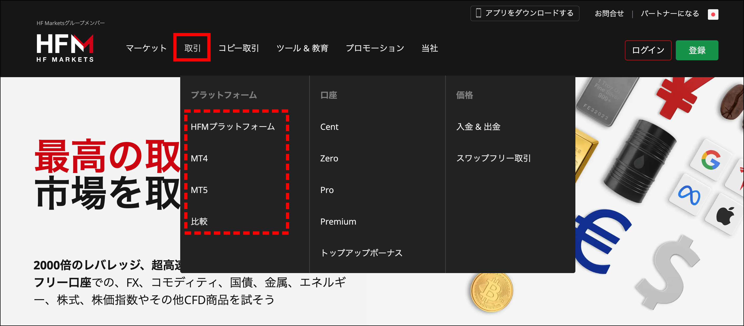The image size is (744, 326).
Task: Open 入金 & 出金 deposits page
Action: pyautogui.click(x=478, y=127)
